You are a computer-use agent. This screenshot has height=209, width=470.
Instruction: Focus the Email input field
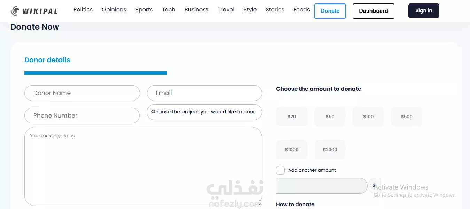204,93
